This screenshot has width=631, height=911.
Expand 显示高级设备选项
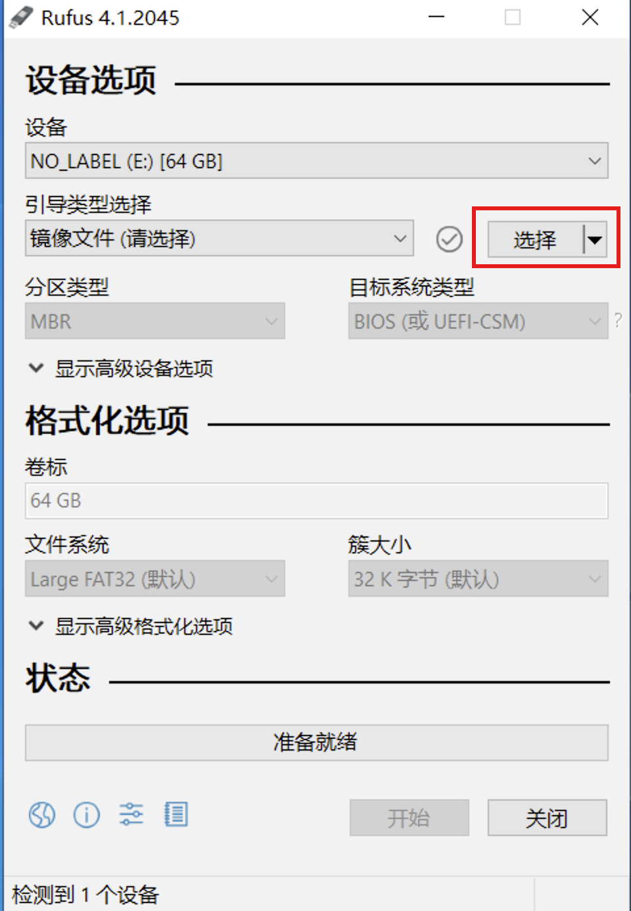point(121,368)
